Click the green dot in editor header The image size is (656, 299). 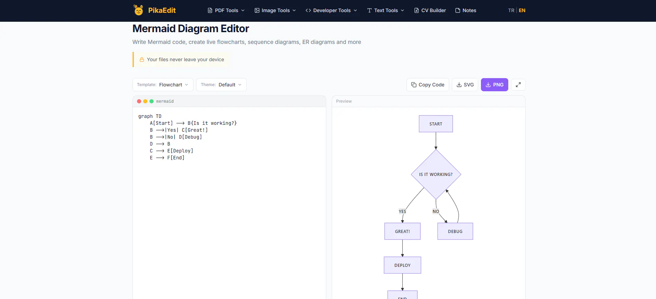(x=152, y=101)
